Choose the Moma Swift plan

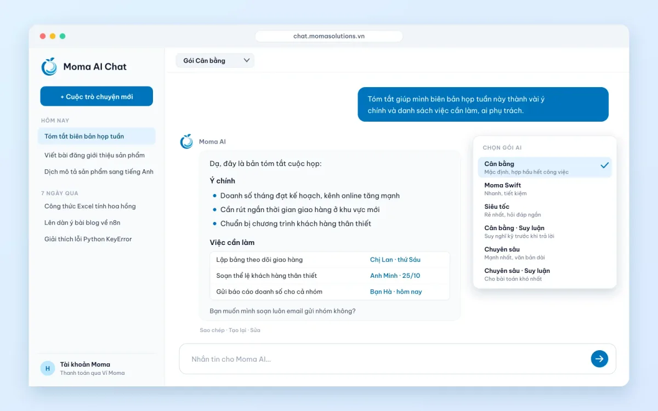point(544,189)
